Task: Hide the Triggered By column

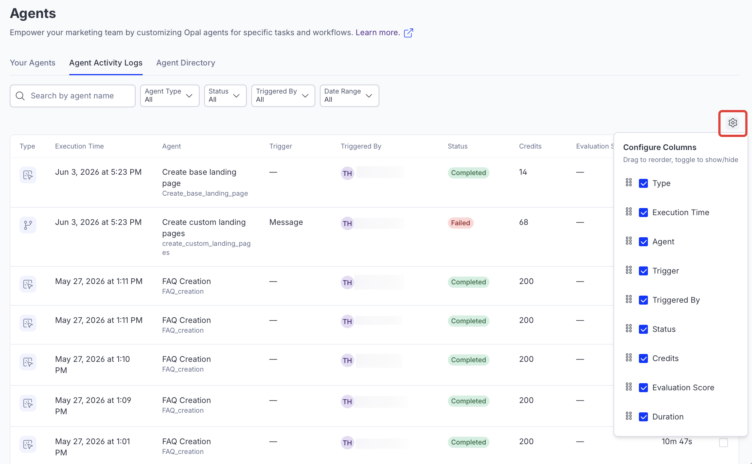Action: pyautogui.click(x=643, y=300)
